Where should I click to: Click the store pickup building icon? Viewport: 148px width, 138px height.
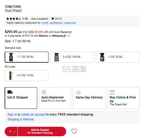112,92
